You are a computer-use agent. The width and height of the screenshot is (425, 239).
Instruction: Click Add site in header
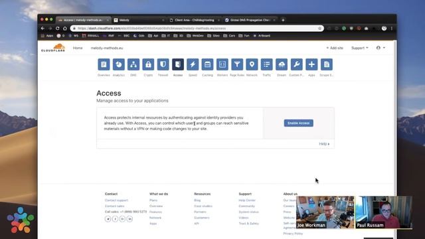point(335,48)
